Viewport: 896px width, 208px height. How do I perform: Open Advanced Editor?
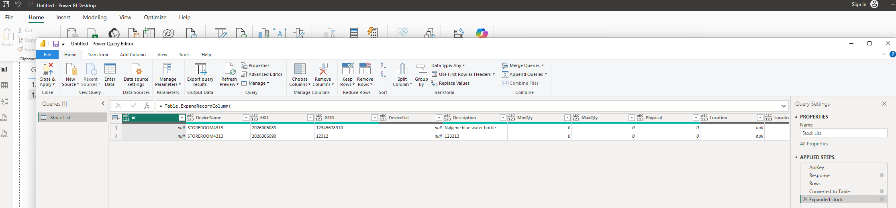[x=262, y=74]
